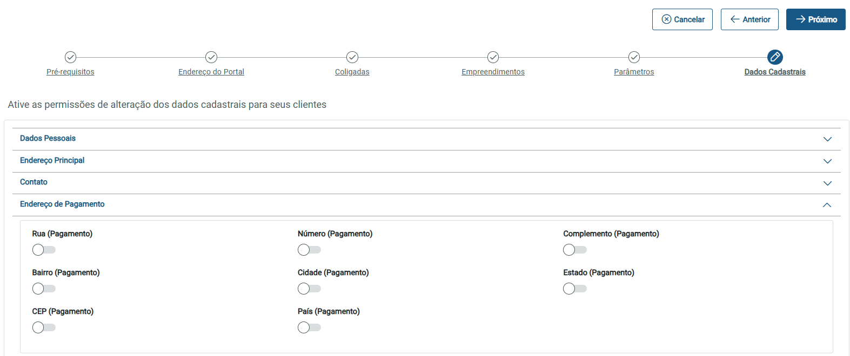
Task: Open the Parâmetros step label
Action: (634, 72)
